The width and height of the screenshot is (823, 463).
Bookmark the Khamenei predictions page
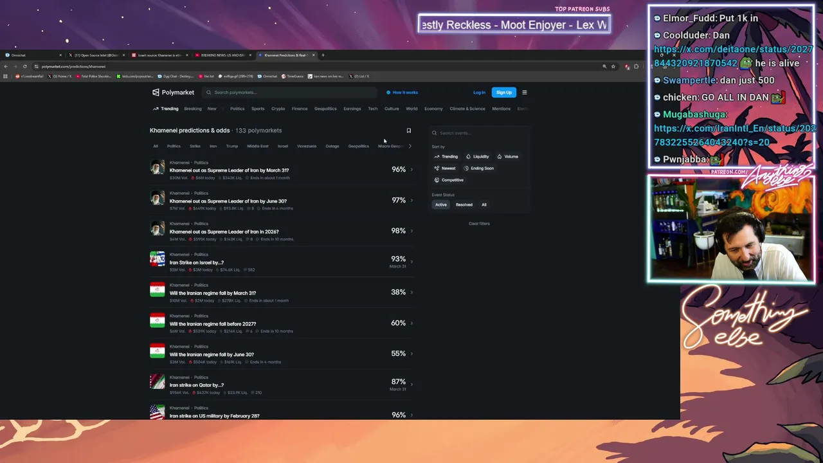point(408,131)
